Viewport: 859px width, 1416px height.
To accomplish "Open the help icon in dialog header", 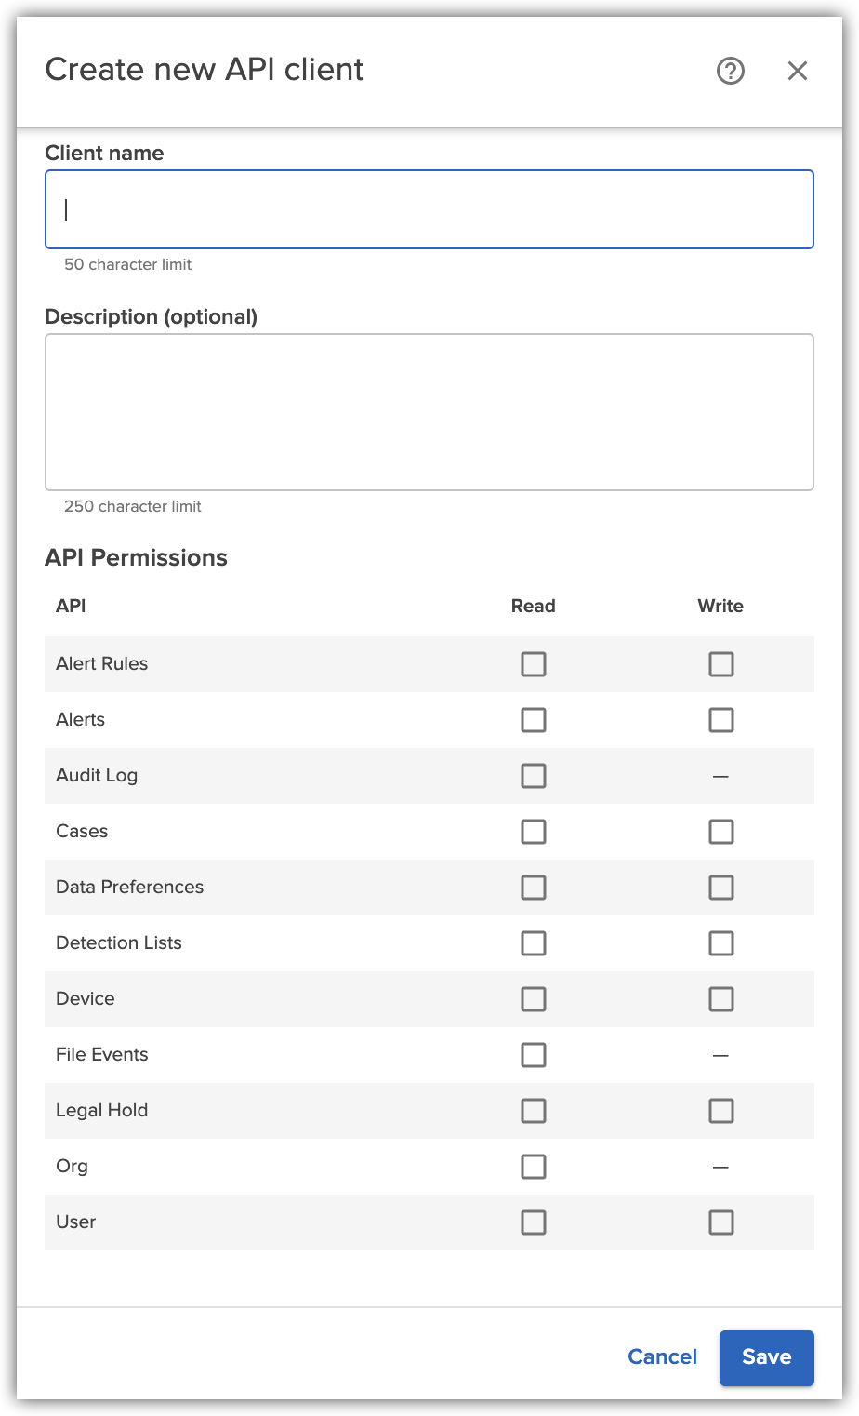I will (731, 71).
